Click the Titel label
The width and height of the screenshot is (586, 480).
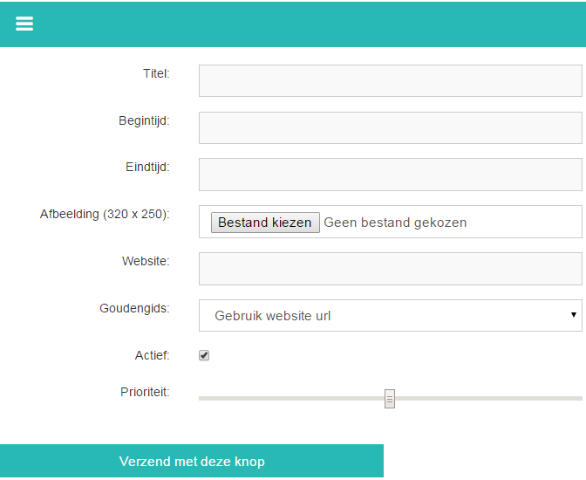click(x=156, y=73)
